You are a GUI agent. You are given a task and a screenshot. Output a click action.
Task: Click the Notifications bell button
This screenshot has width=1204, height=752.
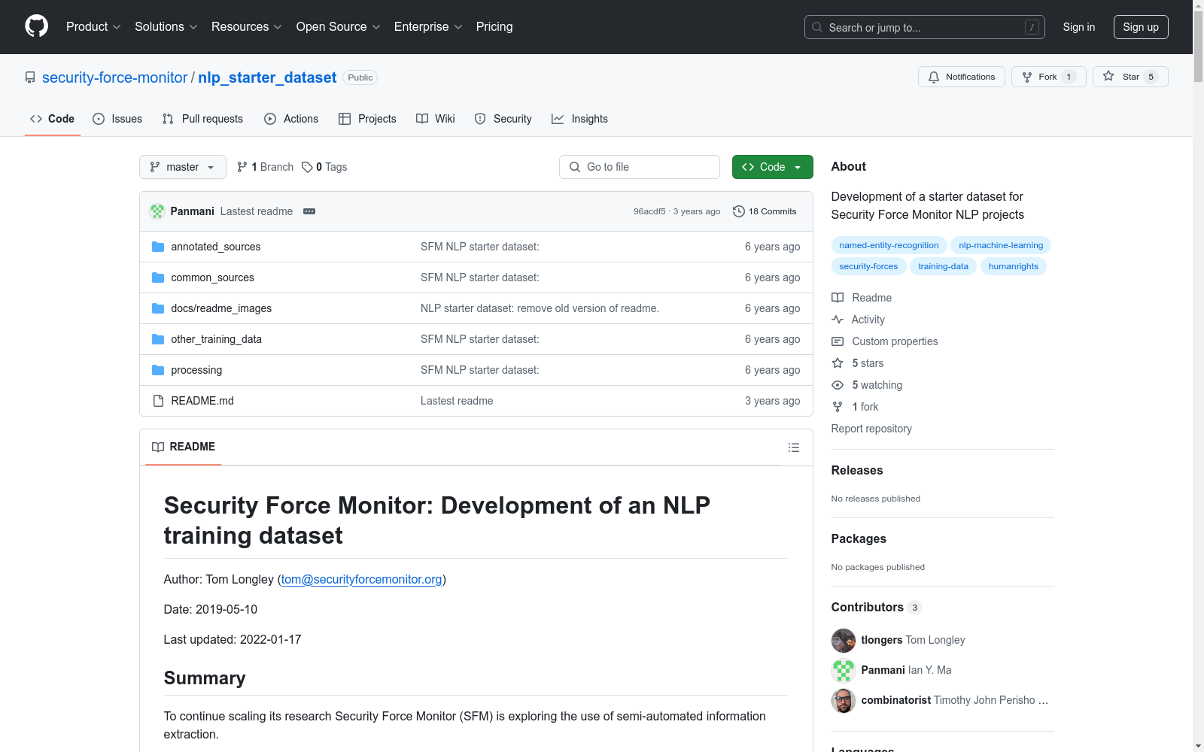pos(961,77)
